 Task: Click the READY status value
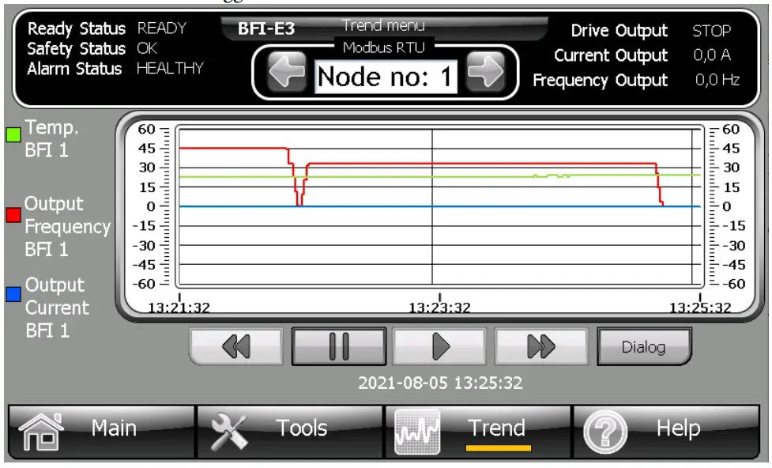click(x=161, y=28)
